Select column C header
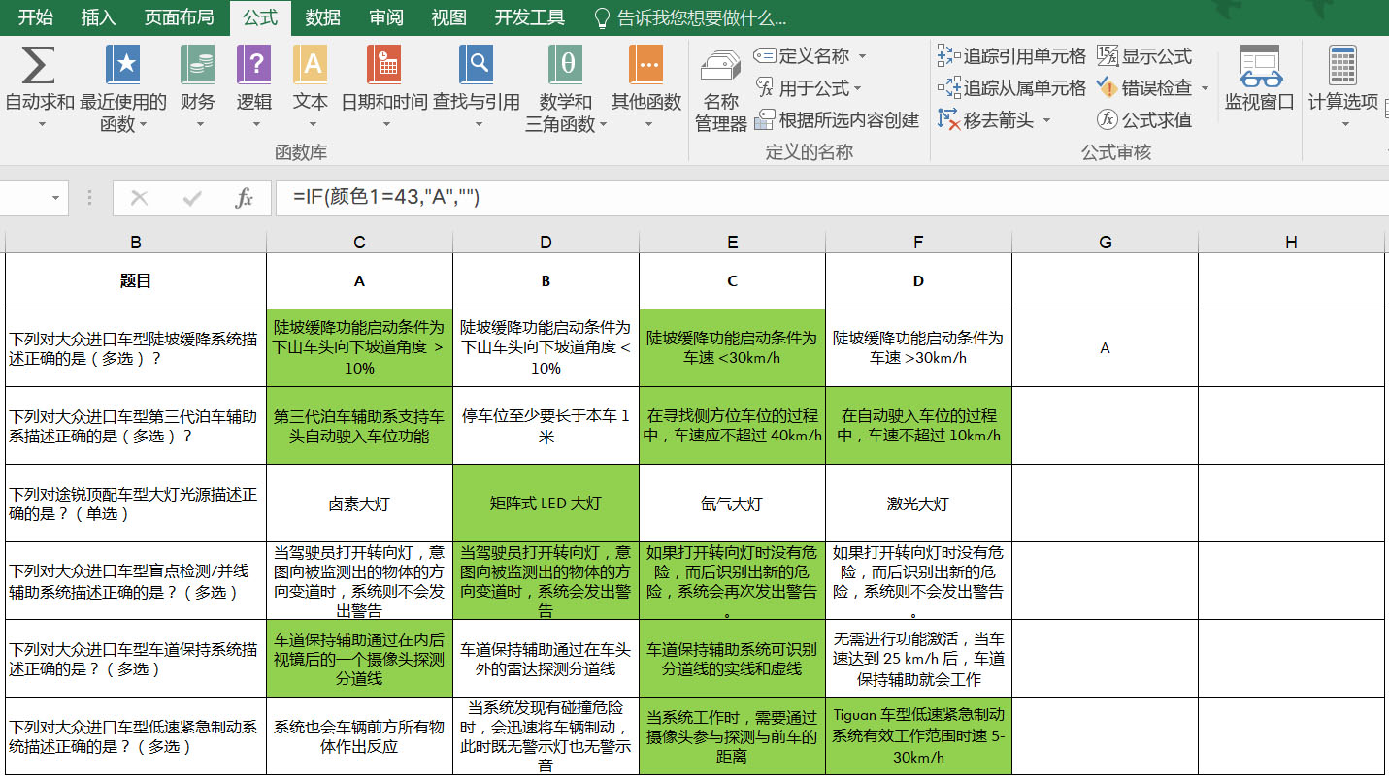Screen dimensions: 1389x781 coord(359,243)
